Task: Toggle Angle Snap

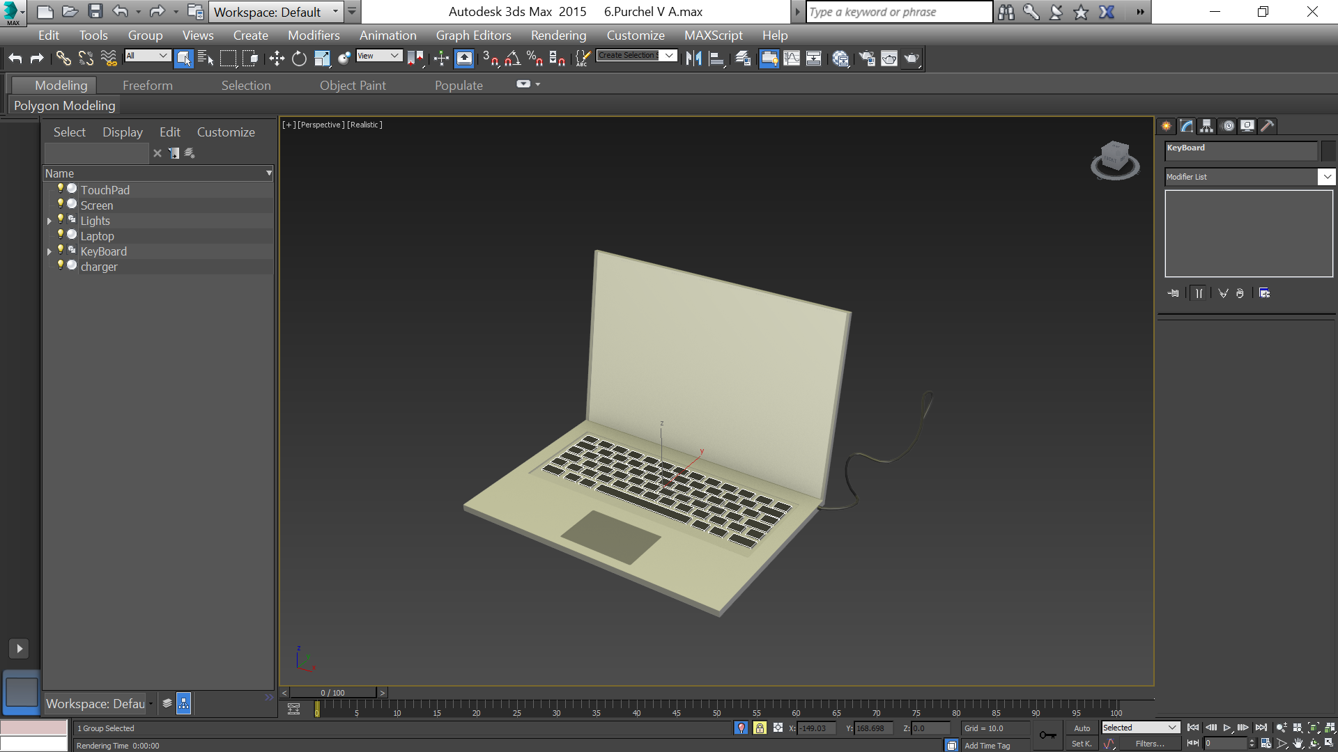Action: [513, 58]
